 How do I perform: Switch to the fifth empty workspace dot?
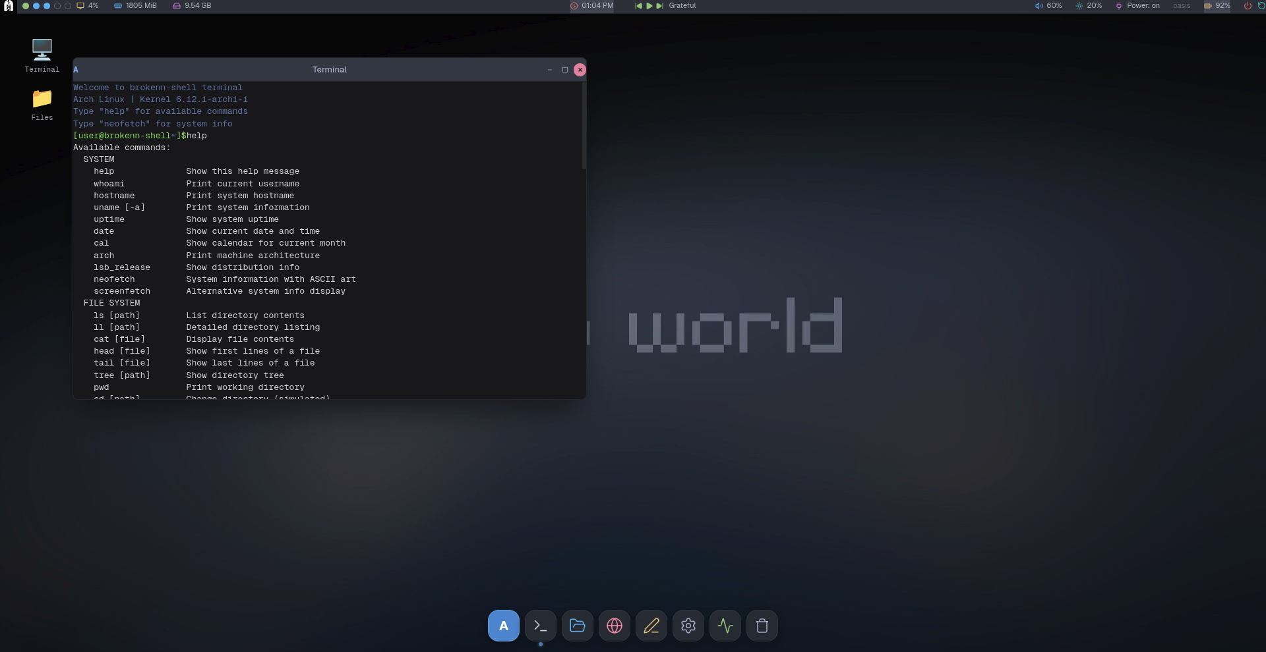pos(68,6)
